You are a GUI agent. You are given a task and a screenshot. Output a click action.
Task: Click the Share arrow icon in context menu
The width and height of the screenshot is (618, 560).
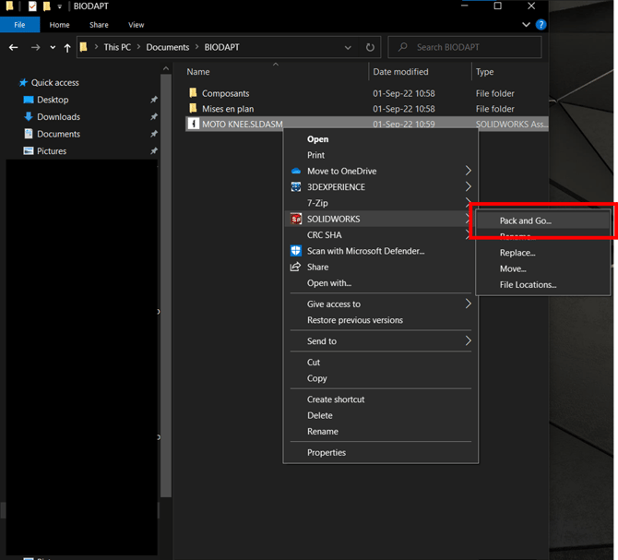295,267
